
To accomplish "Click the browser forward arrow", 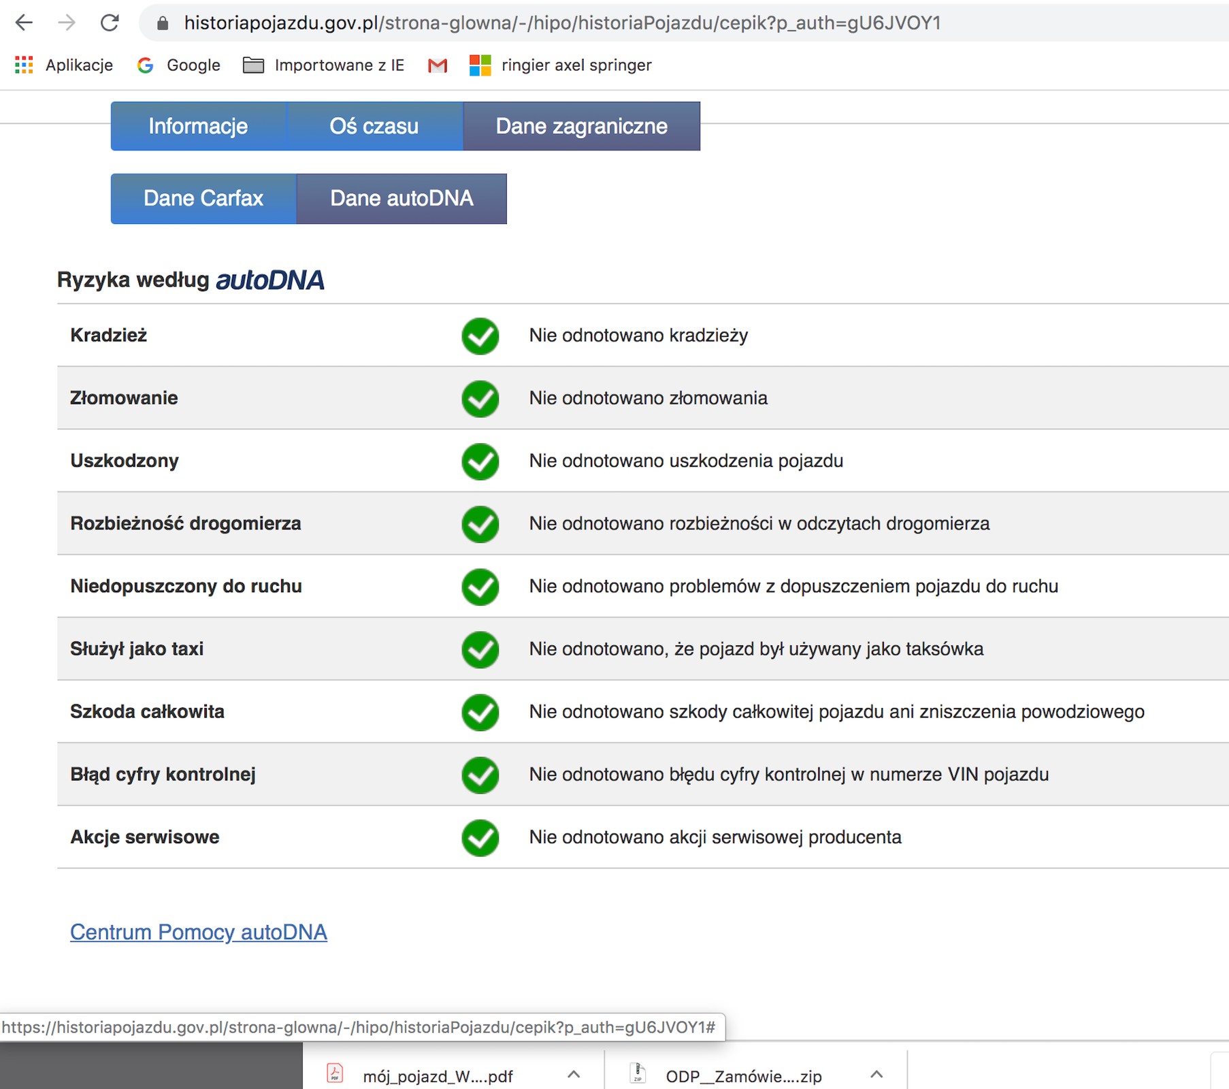I will coord(67,23).
